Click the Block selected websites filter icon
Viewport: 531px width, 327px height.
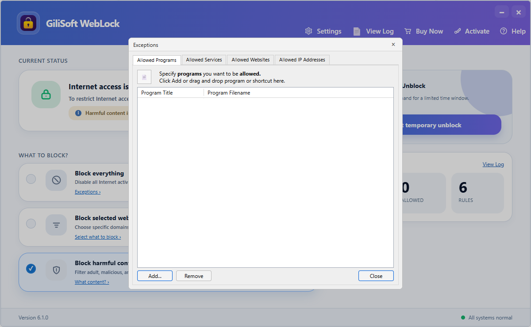point(56,225)
